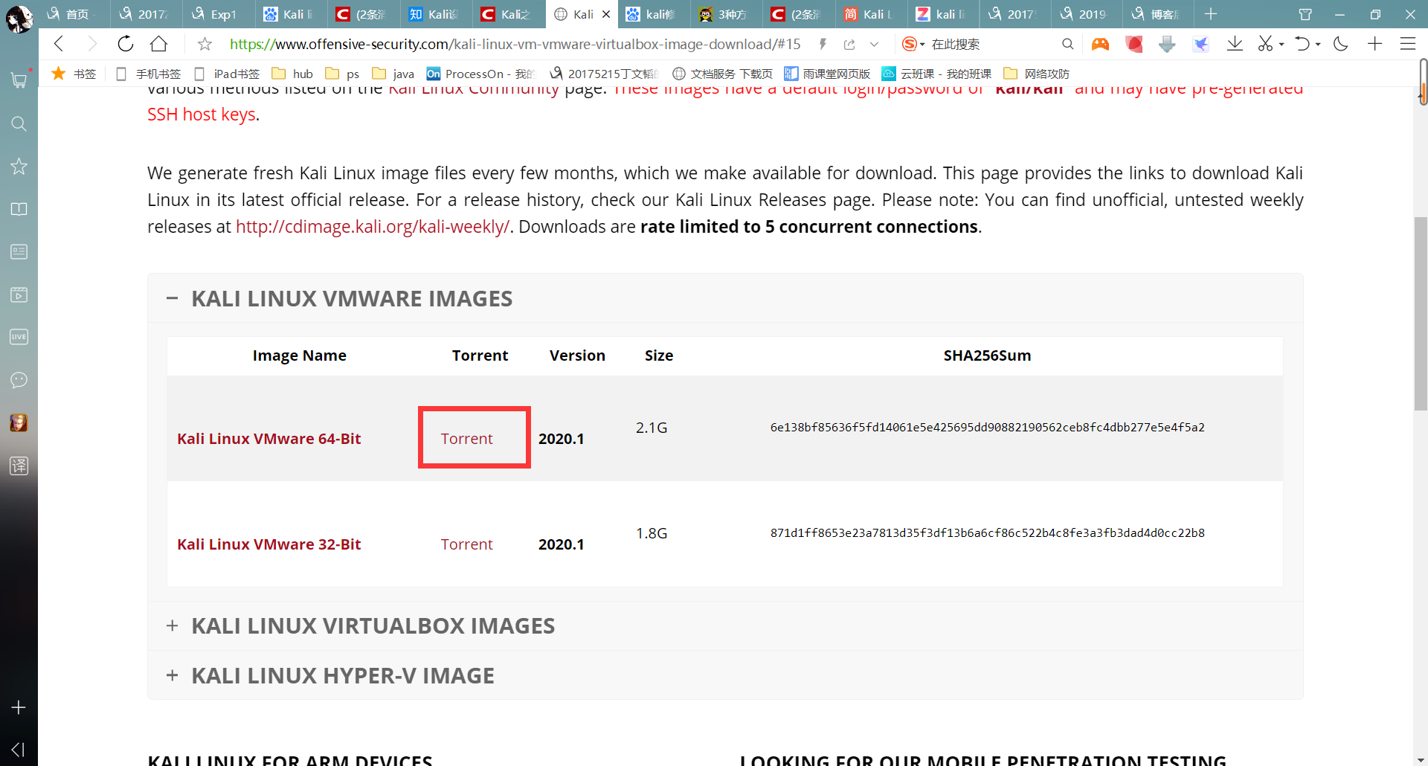Open the 雨课堂网页版 bookmark
Viewport: 1428px width, 766px height.
827,74
